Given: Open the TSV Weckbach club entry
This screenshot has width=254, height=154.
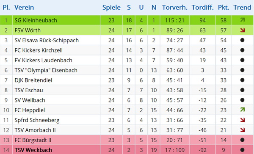Looking at the screenshot, I should point(33,150).
